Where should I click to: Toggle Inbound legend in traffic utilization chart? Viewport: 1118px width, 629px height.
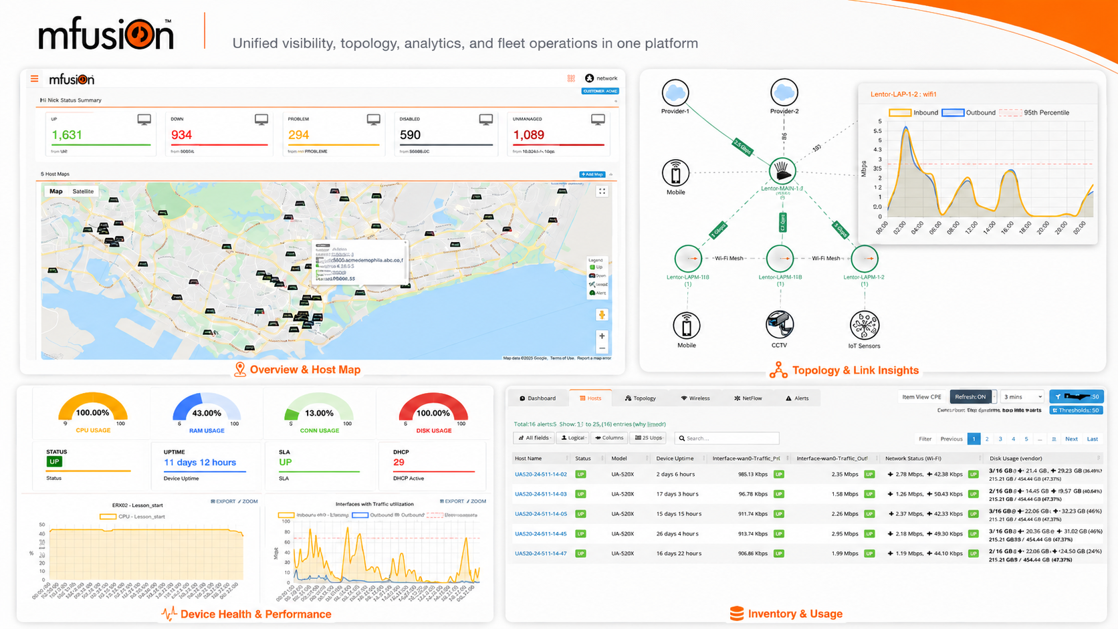point(314,515)
